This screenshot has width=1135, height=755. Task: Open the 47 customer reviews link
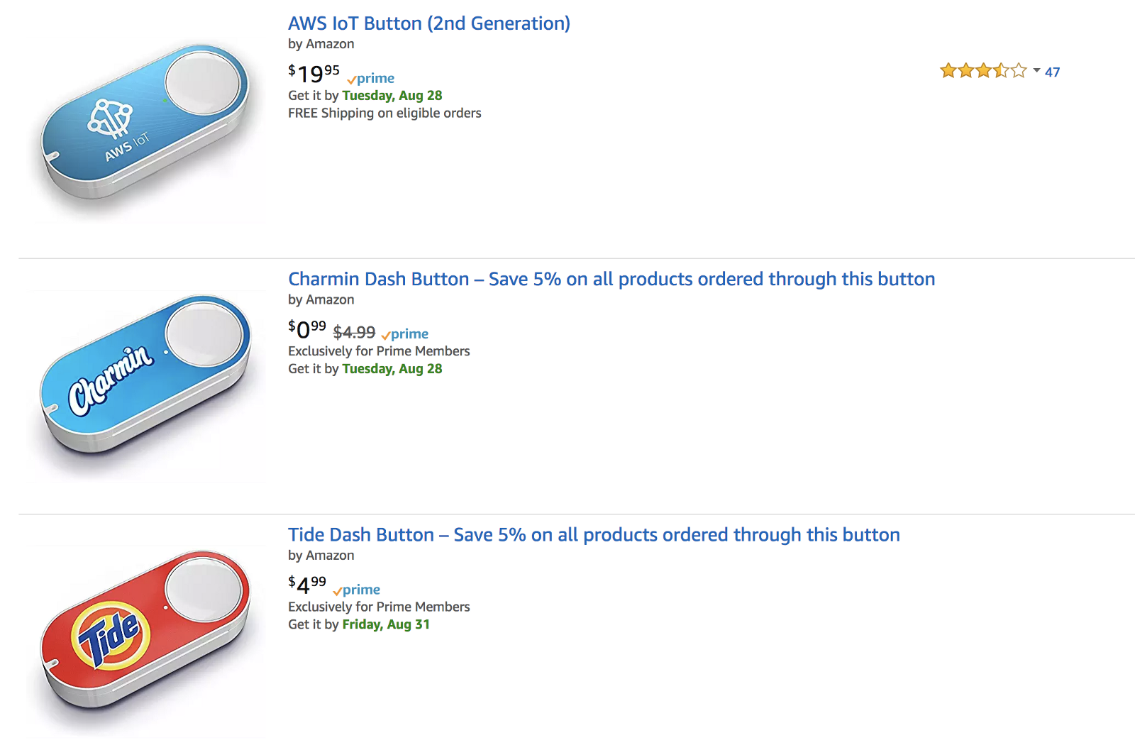[x=1053, y=72]
